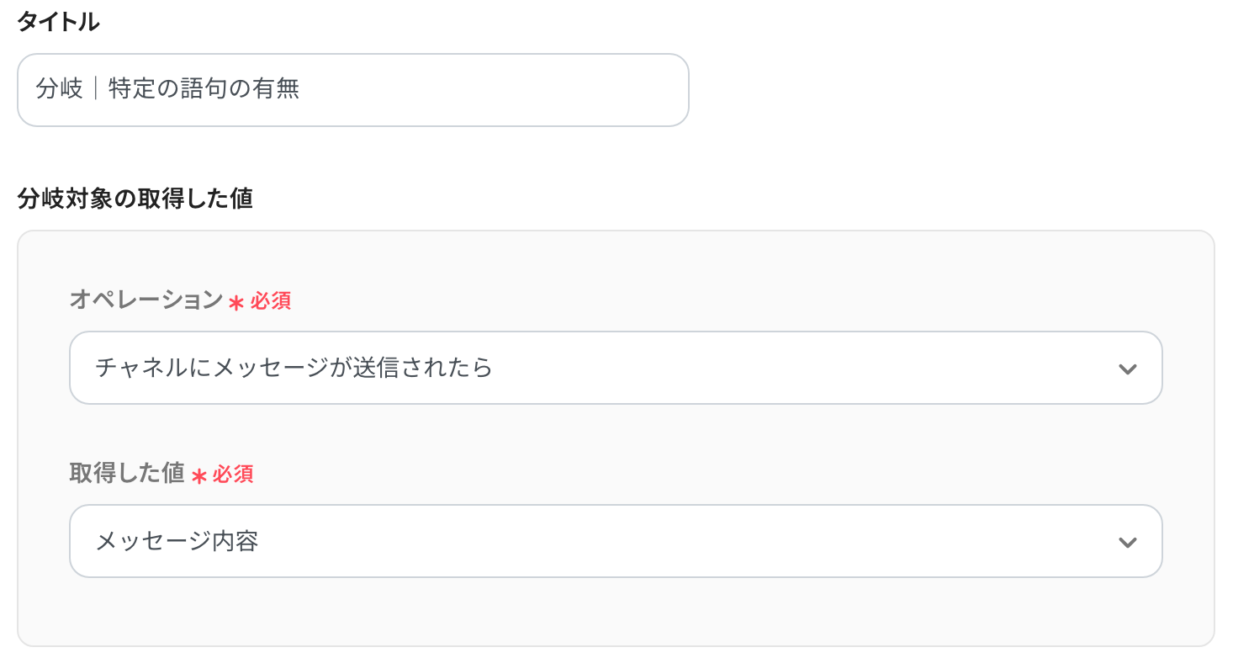Click the メッセージ内容 selected value text
This screenshot has height=658, width=1233.
click(x=177, y=541)
